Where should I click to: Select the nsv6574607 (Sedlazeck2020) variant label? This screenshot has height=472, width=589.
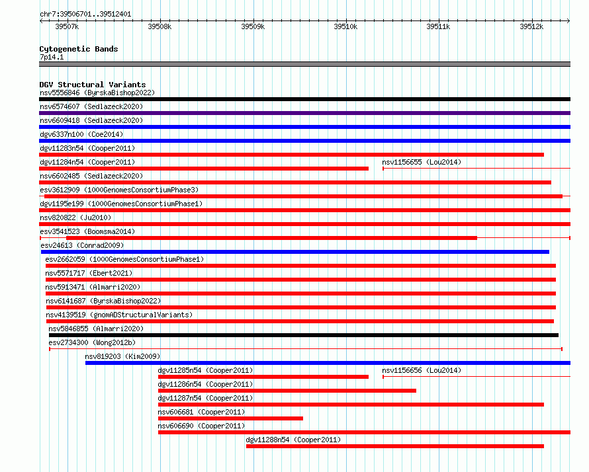(91, 106)
